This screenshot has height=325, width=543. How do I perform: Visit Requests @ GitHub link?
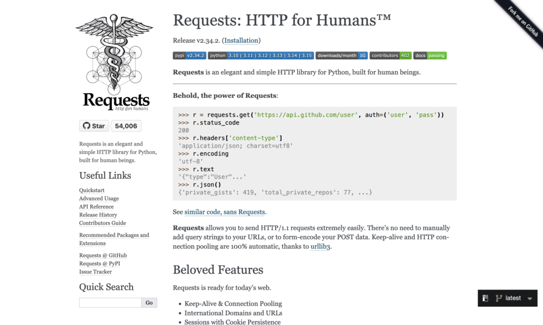[x=103, y=256]
